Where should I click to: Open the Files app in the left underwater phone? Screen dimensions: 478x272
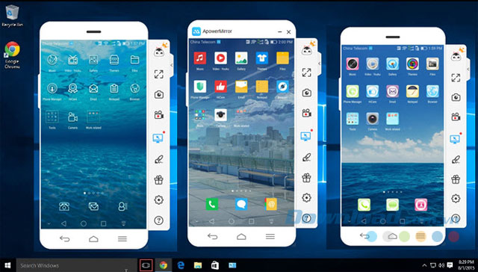(x=134, y=60)
